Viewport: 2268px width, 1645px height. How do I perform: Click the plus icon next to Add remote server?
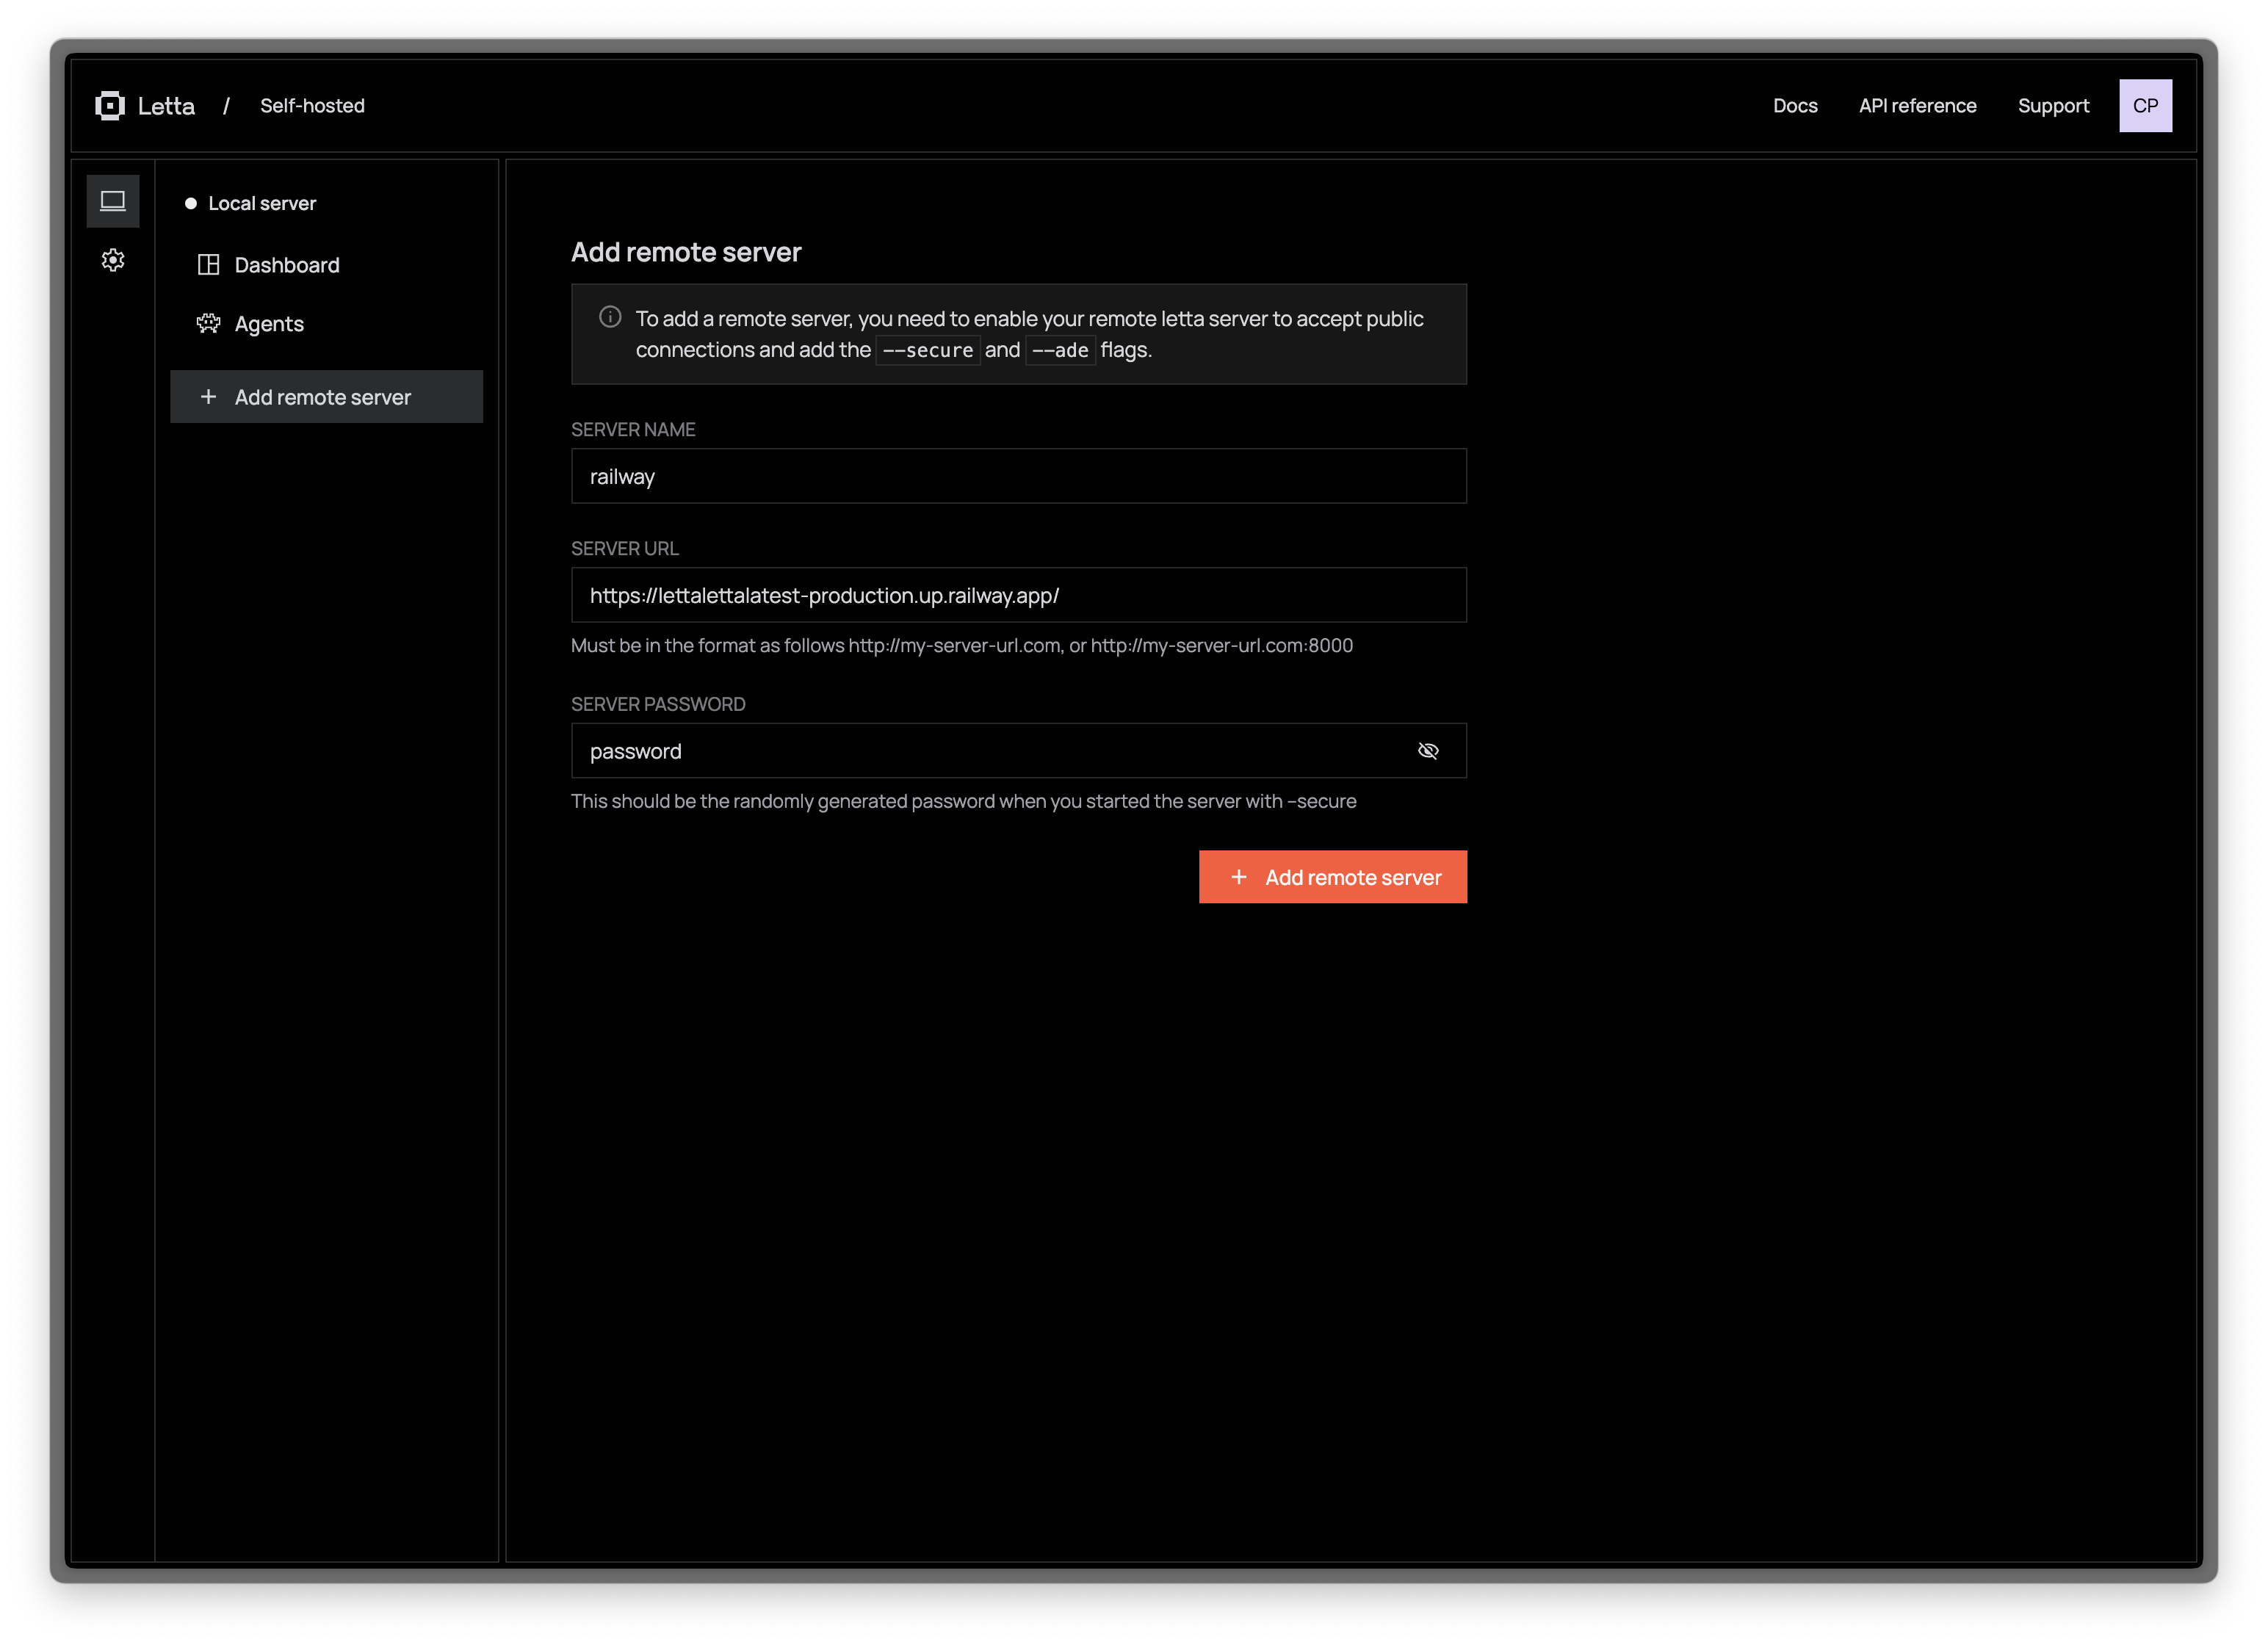[208, 397]
